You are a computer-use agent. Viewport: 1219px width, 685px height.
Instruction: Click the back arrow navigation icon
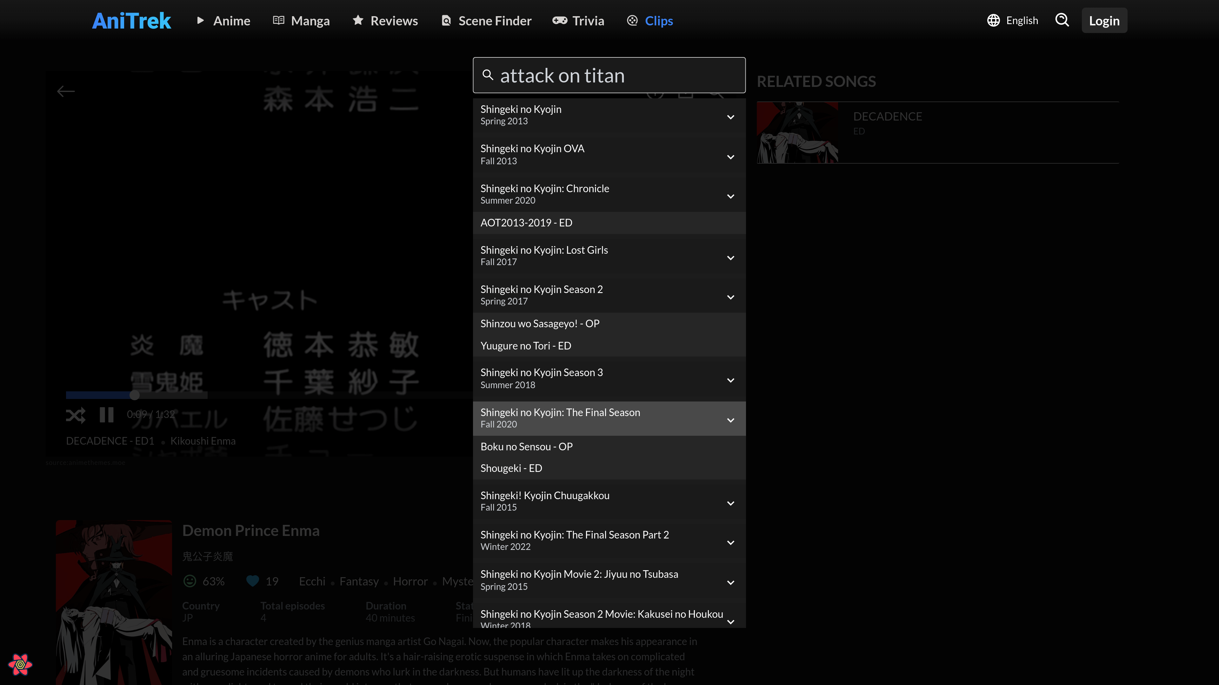[65, 91]
